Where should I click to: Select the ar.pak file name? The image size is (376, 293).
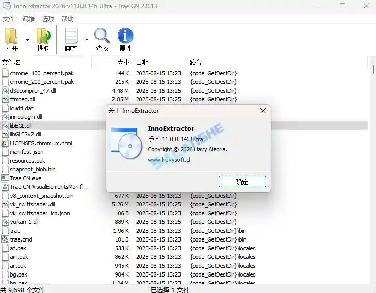pyautogui.click(x=18, y=266)
